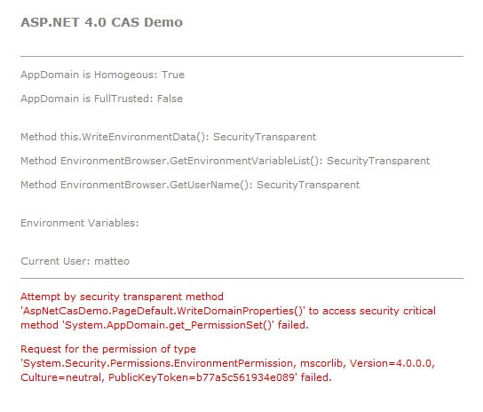Click the PublicKeyToken=b77a5c561934e089 text
Viewport: 483px width, 412px height.
[x=202, y=377]
